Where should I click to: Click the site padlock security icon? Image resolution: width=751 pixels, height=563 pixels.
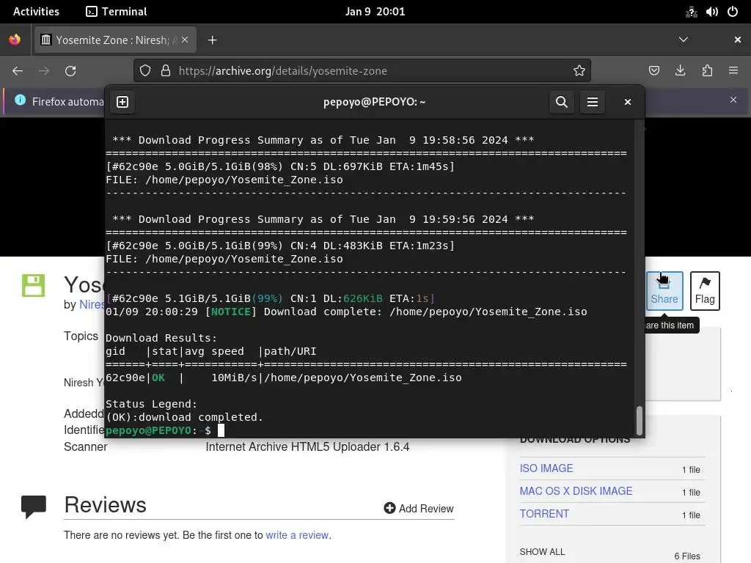[166, 71]
